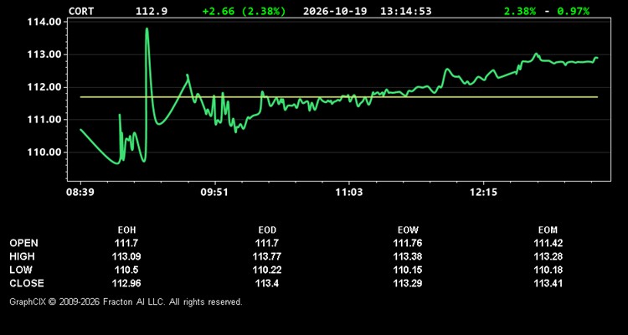The height and width of the screenshot is (335, 628).
Task: Click the latest point of the price line
Action: click(x=597, y=58)
